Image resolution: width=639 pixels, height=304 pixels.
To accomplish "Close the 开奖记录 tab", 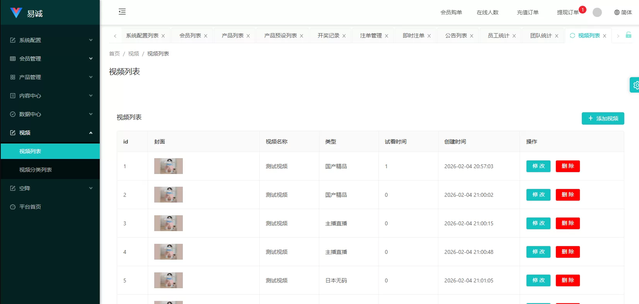I will click(344, 36).
